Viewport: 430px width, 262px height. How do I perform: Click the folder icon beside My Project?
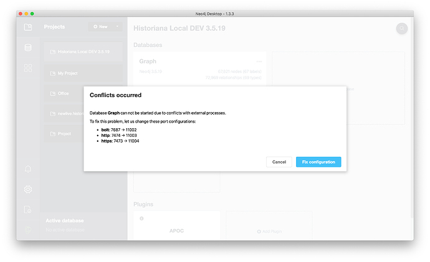coord(53,73)
